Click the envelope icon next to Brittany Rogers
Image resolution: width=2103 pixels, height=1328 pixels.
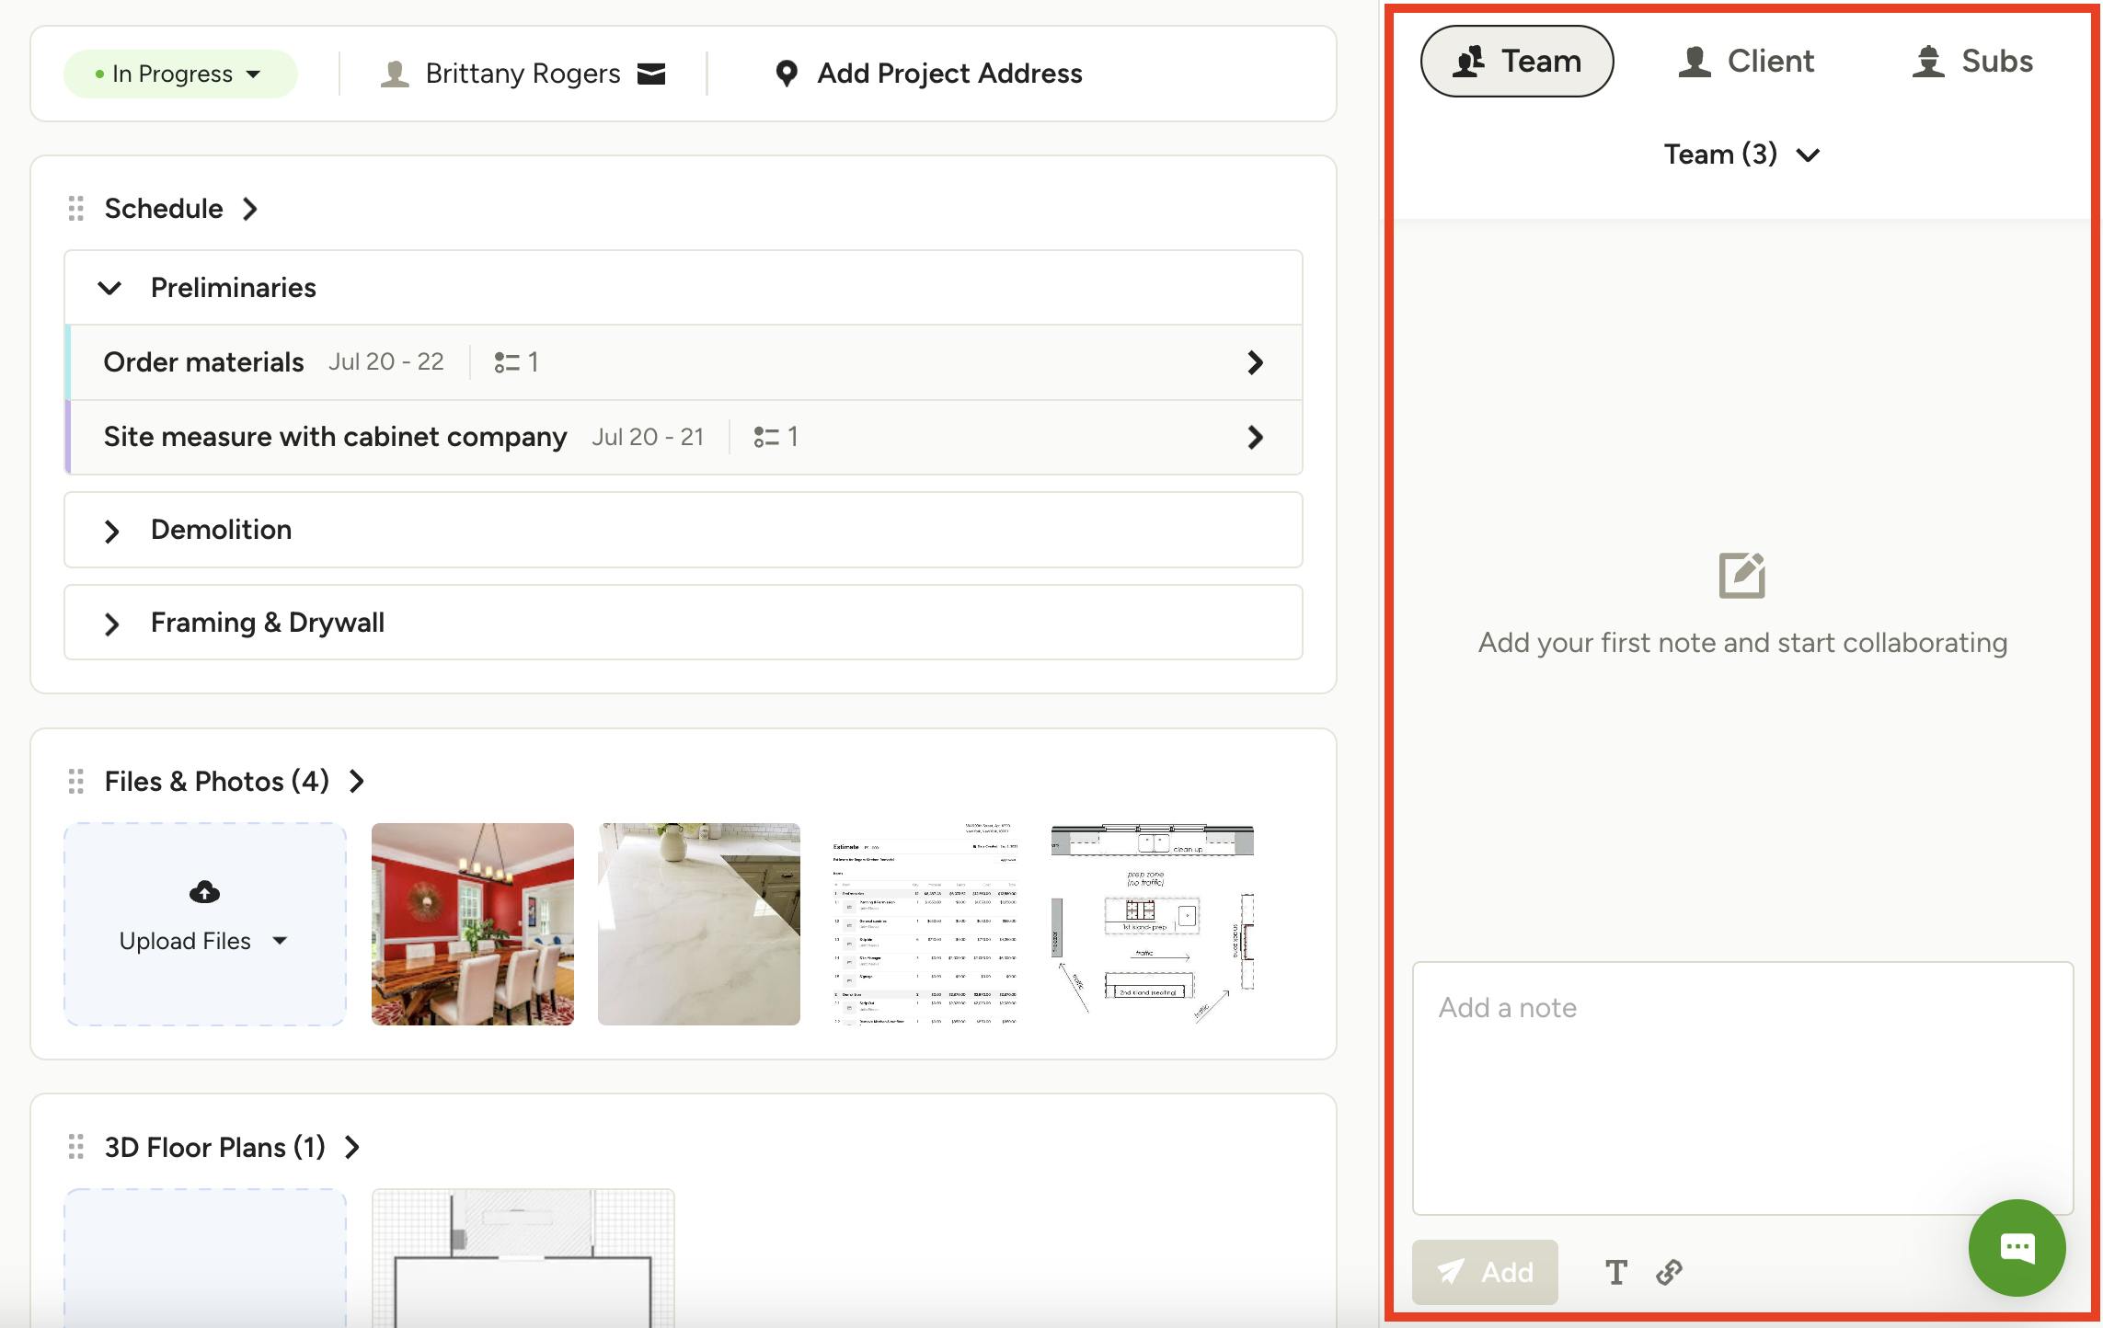point(651,74)
